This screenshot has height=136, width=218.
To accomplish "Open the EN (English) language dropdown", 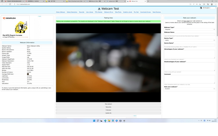I will [x=209, y=8].
